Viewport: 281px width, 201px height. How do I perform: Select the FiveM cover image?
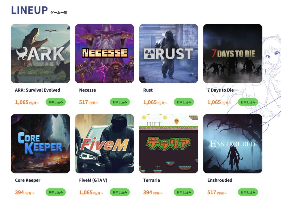(105, 144)
